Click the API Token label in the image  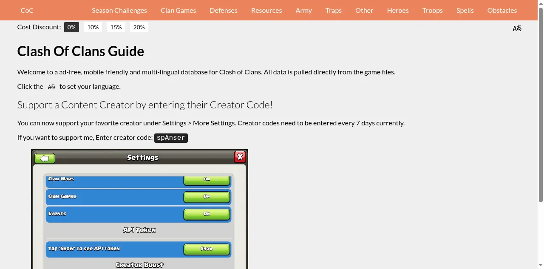pos(139,230)
